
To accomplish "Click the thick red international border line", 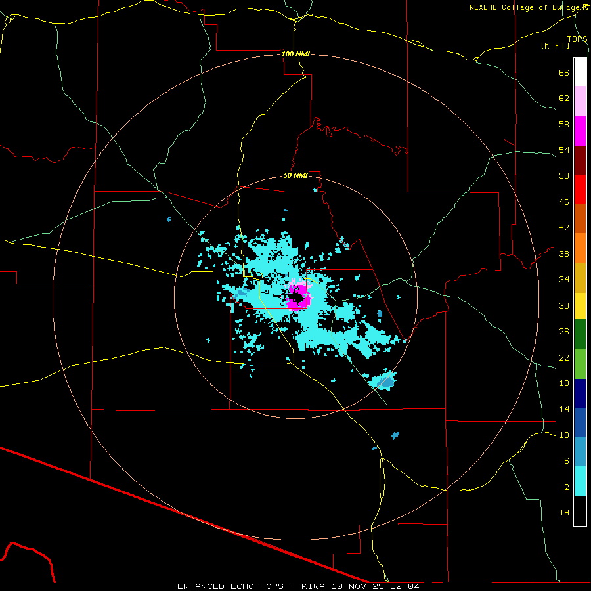I will 185,514.
